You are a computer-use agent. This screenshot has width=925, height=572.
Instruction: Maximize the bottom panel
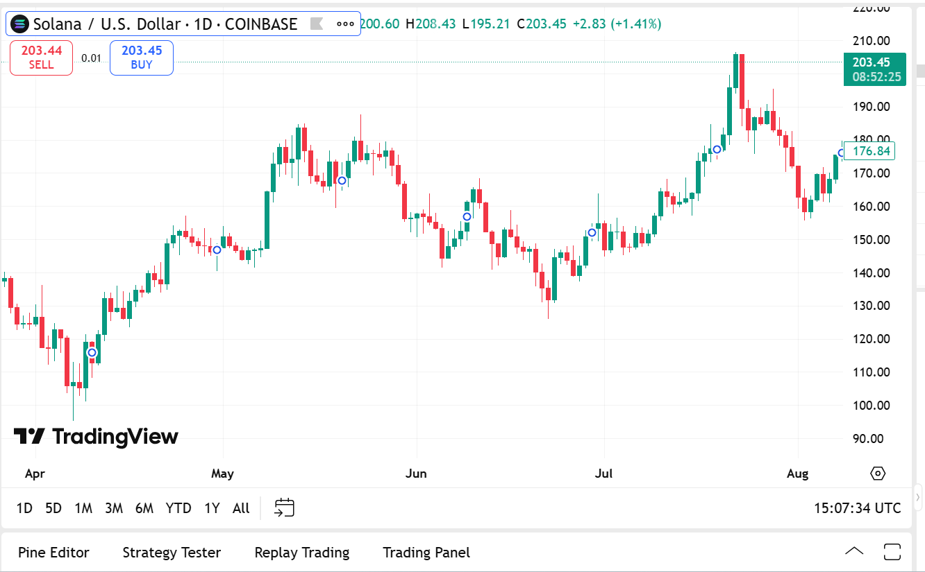pyautogui.click(x=892, y=552)
